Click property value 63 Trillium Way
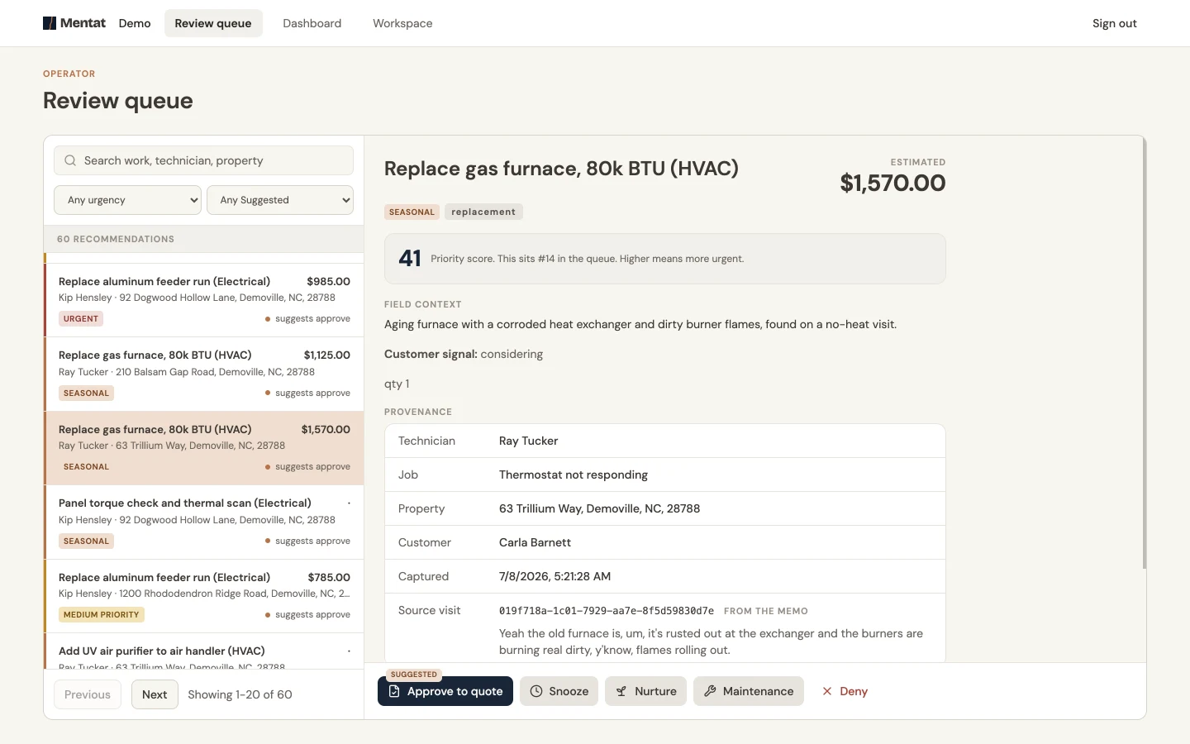 pyautogui.click(x=599, y=508)
